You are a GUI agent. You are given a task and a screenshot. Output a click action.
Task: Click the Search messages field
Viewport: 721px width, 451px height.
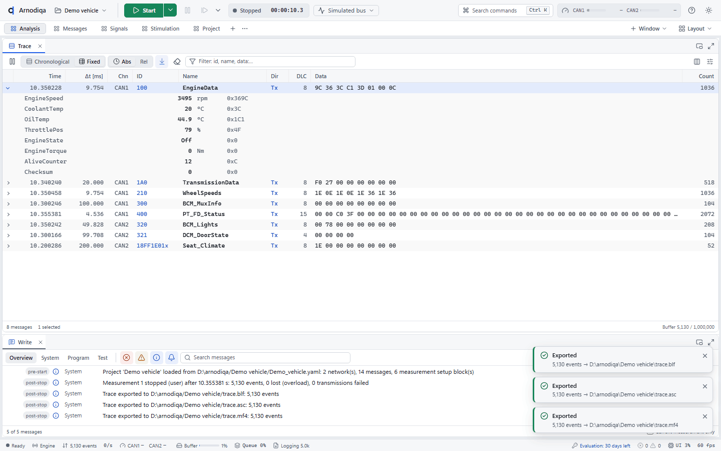point(265,358)
